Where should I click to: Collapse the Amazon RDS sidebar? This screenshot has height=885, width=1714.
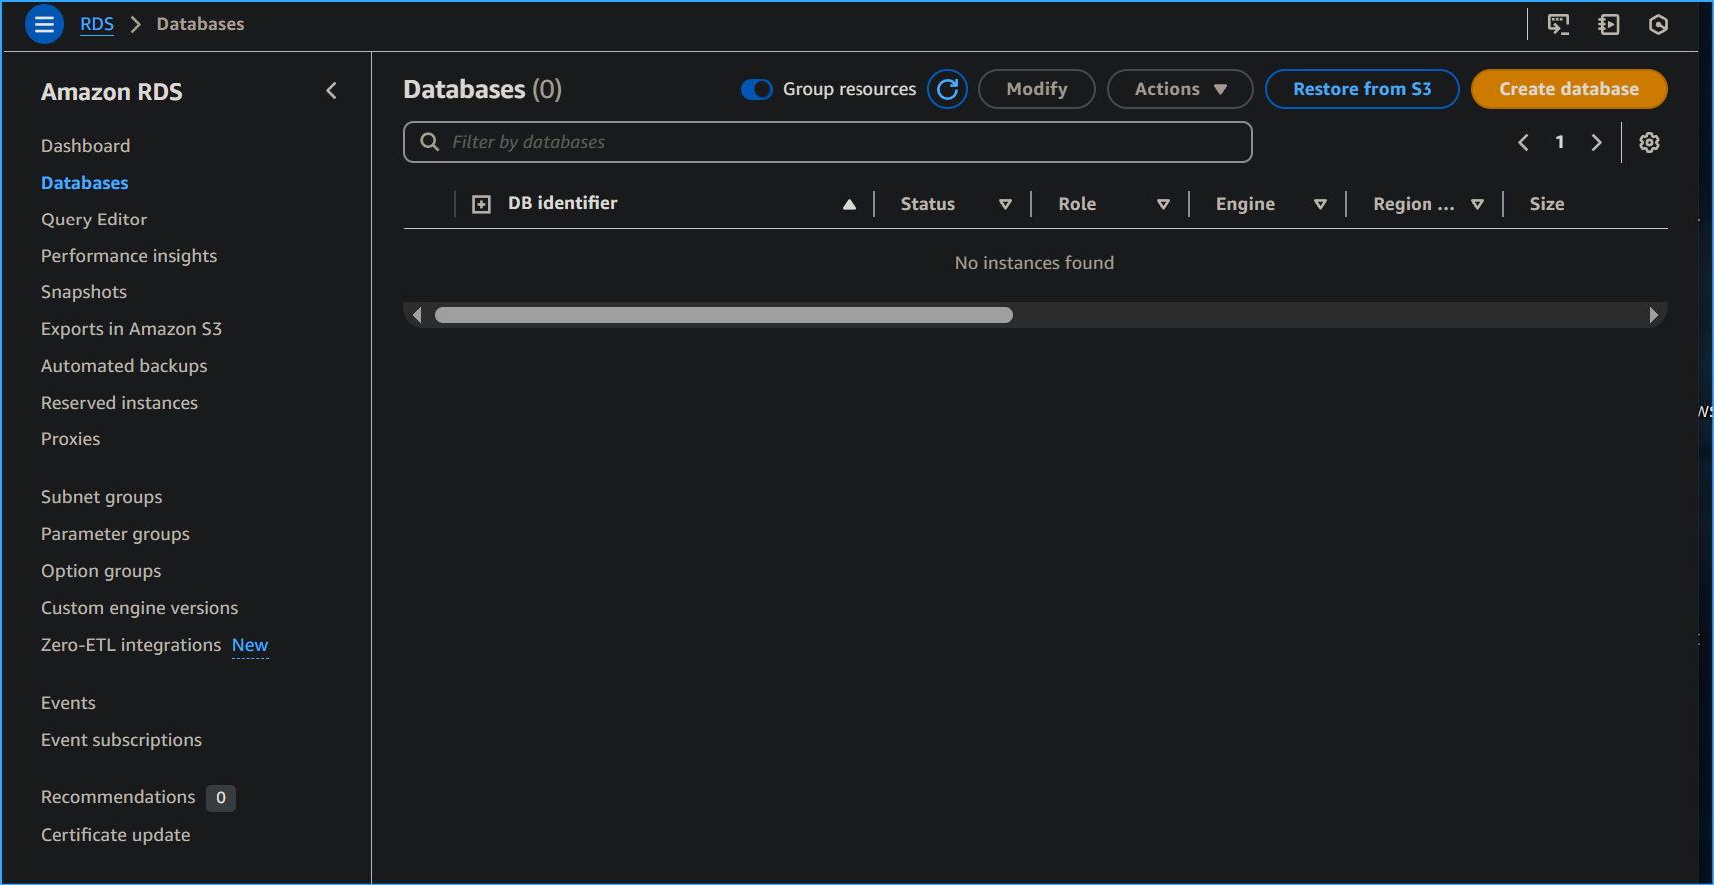331,91
